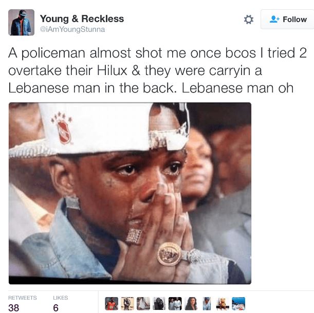Click the RETWEETS label
Viewport: 314px width, 313px height.
point(23,298)
